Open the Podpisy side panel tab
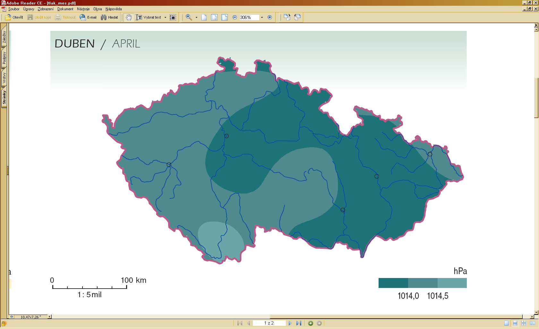This screenshot has height=329, width=539. [4, 58]
